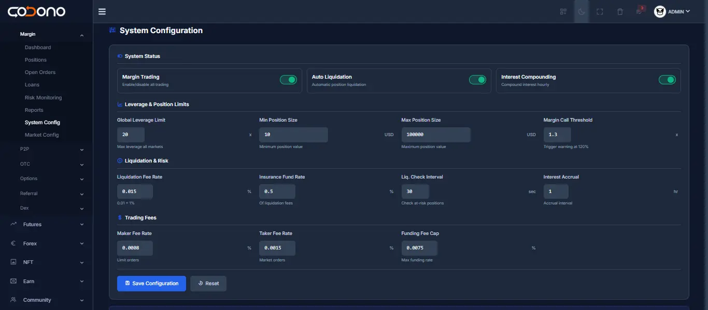This screenshot has width=708, height=310.
Task: Edit the Global Leverage Limit field
Action: click(131, 135)
